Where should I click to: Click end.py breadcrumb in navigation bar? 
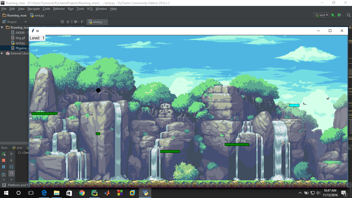37,15
